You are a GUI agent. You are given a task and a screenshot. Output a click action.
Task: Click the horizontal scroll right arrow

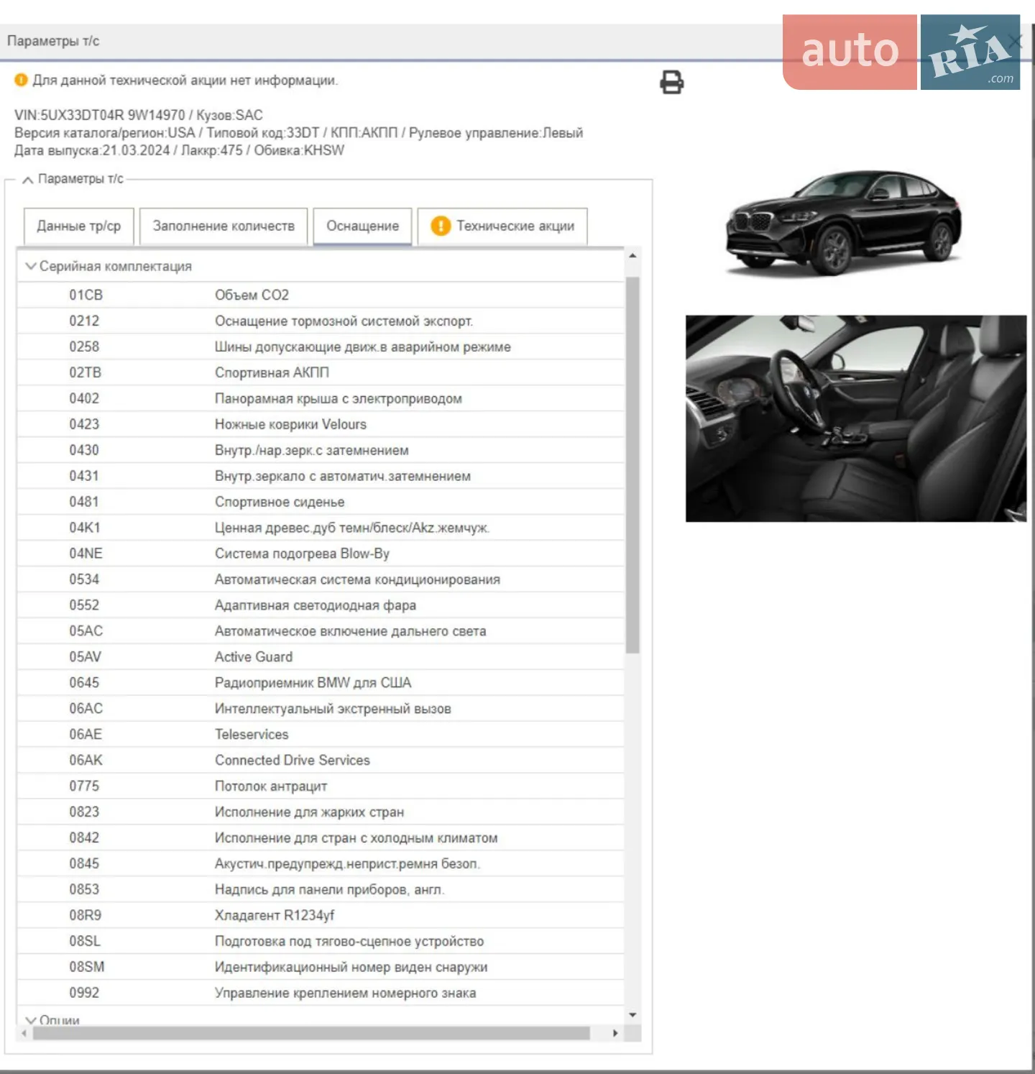click(x=615, y=1033)
